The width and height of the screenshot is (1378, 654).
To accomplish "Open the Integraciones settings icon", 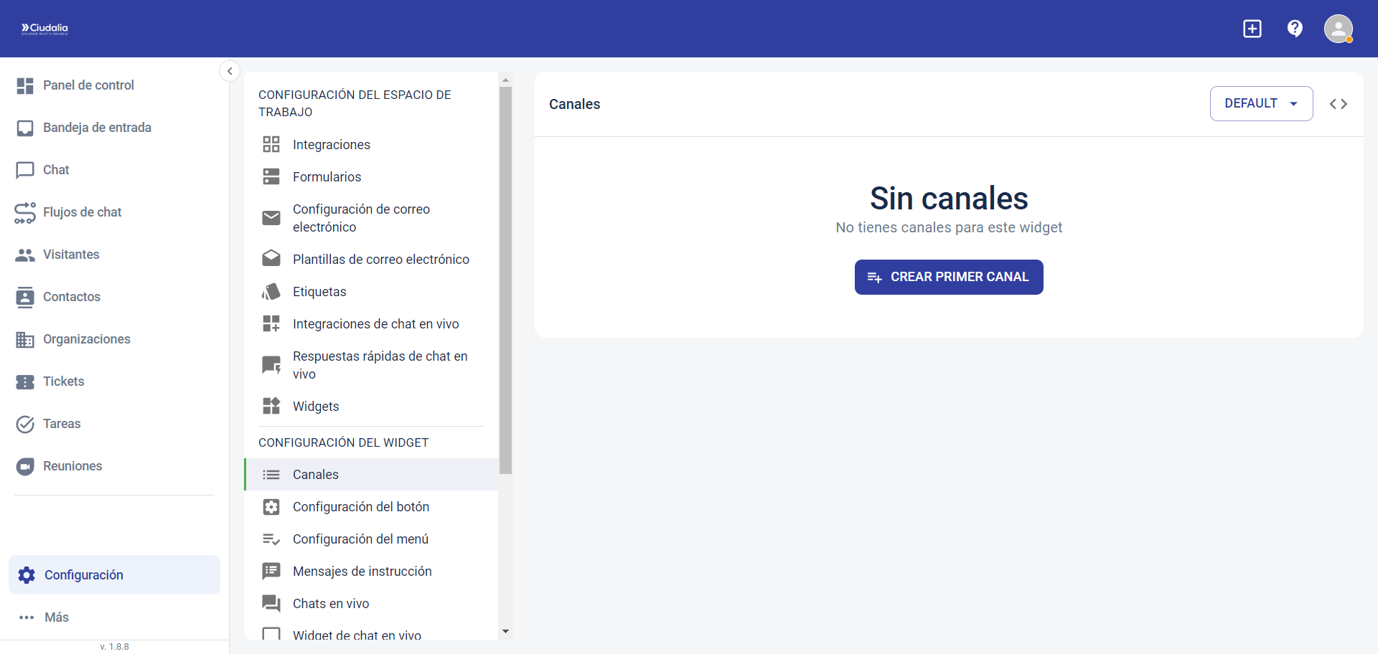I will (271, 144).
